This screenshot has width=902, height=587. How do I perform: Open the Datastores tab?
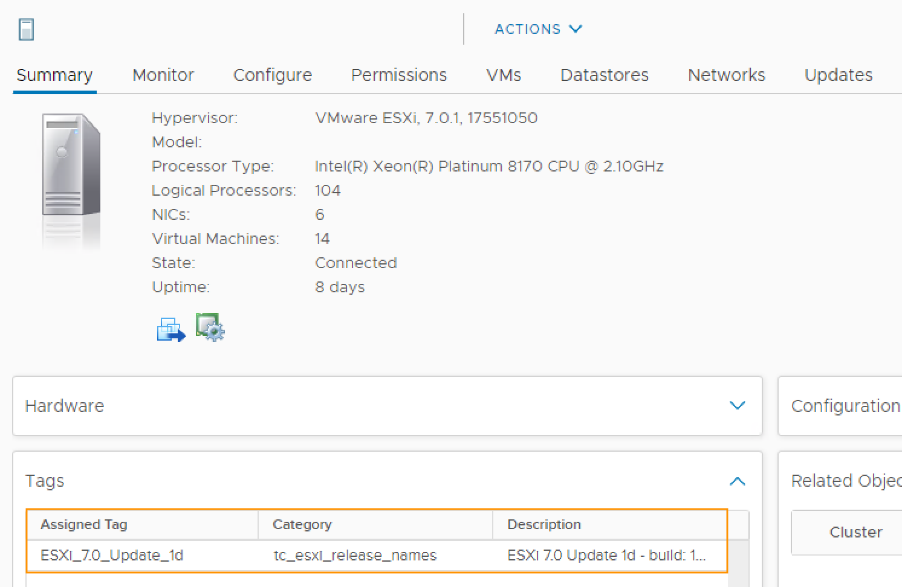(x=604, y=75)
